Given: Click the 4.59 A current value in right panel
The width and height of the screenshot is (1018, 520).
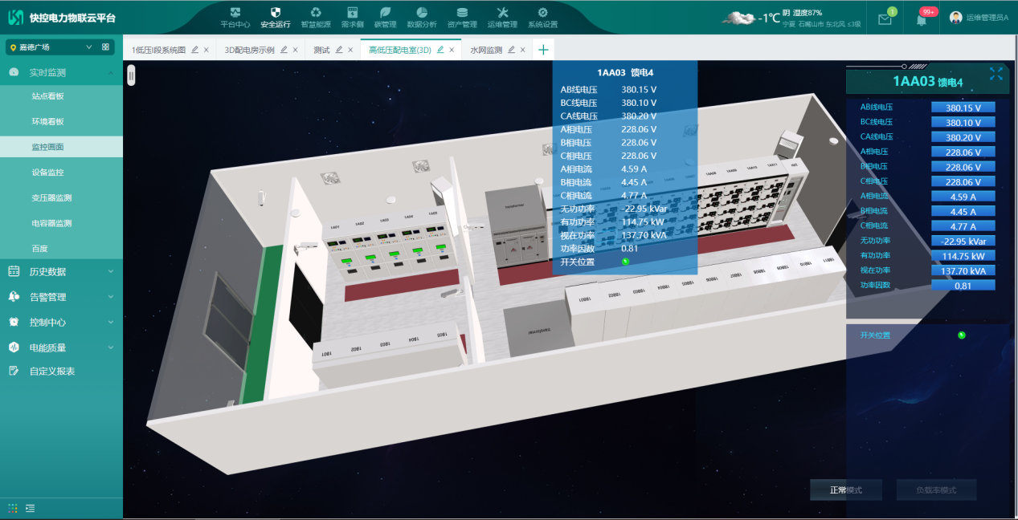Looking at the screenshot, I should (x=963, y=197).
